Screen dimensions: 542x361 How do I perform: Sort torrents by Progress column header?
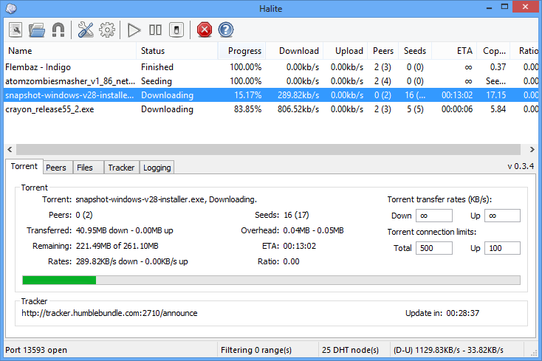coord(244,51)
